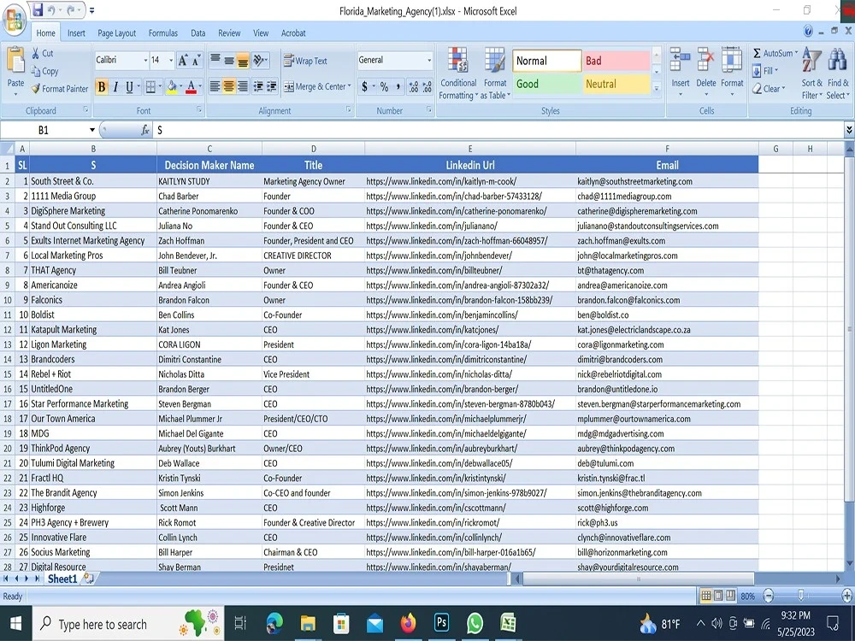Open the Name Box dropdown arrow
This screenshot has height=641, width=855.
pyautogui.click(x=92, y=130)
